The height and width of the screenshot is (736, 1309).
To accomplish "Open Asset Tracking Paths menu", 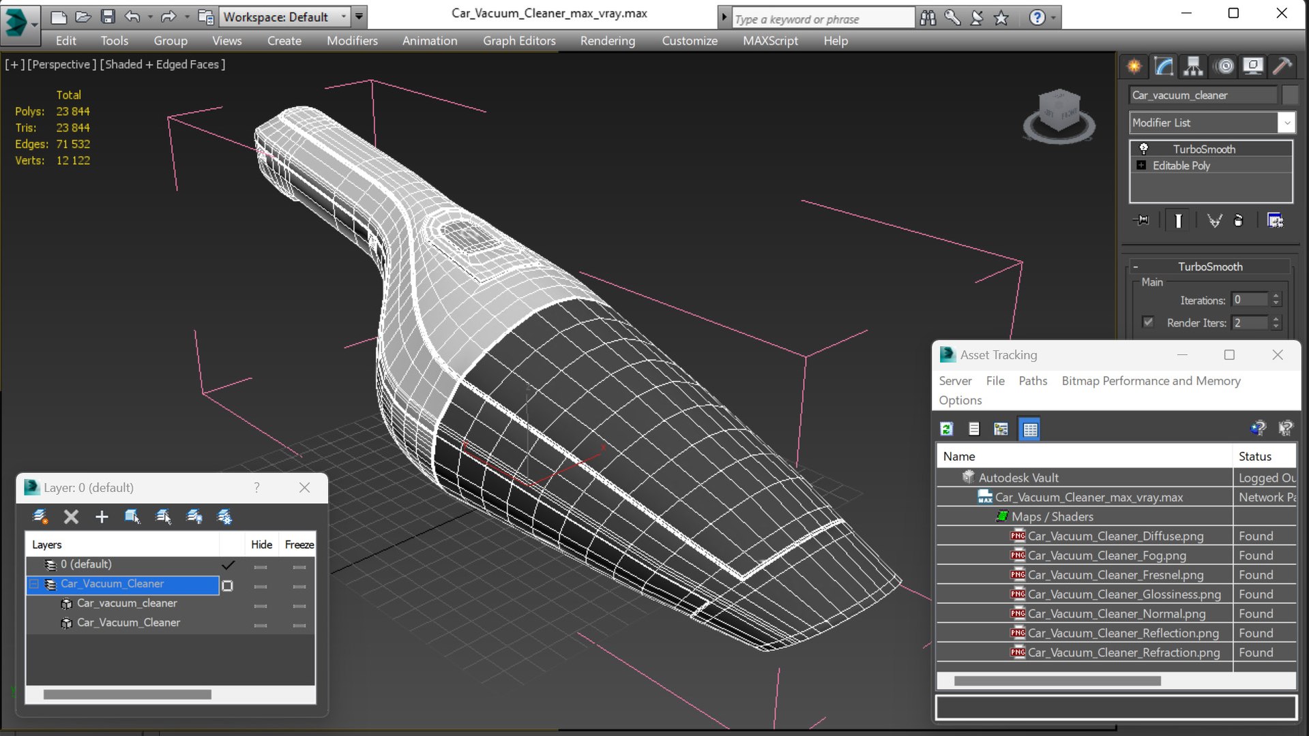I will pyautogui.click(x=1033, y=381).
